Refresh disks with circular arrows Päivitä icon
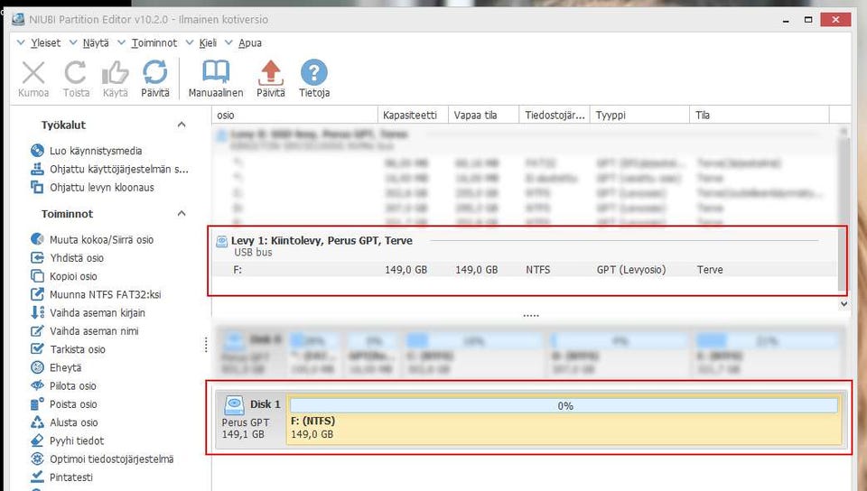 [154, 73]
